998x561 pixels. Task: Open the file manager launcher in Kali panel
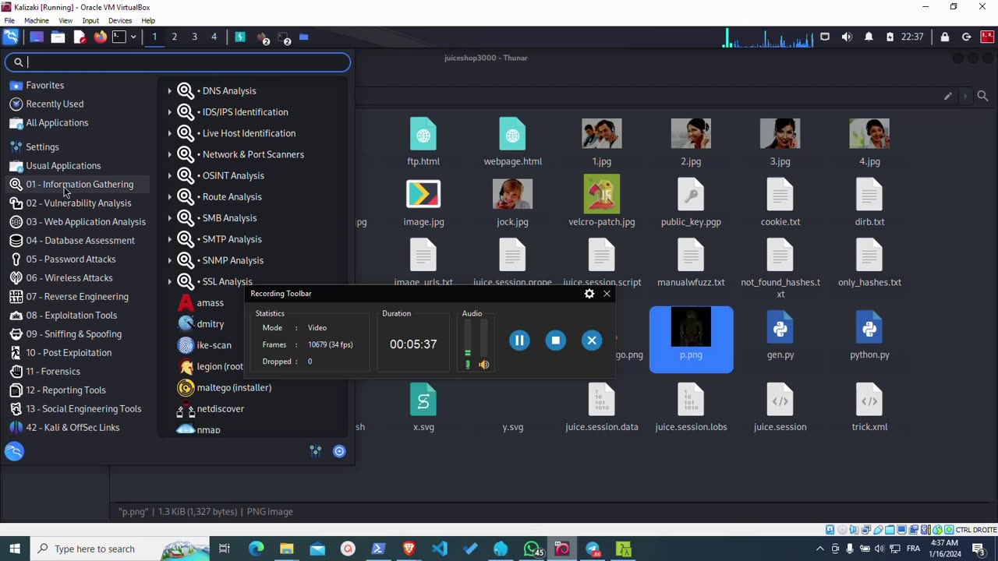click(58, 37)
